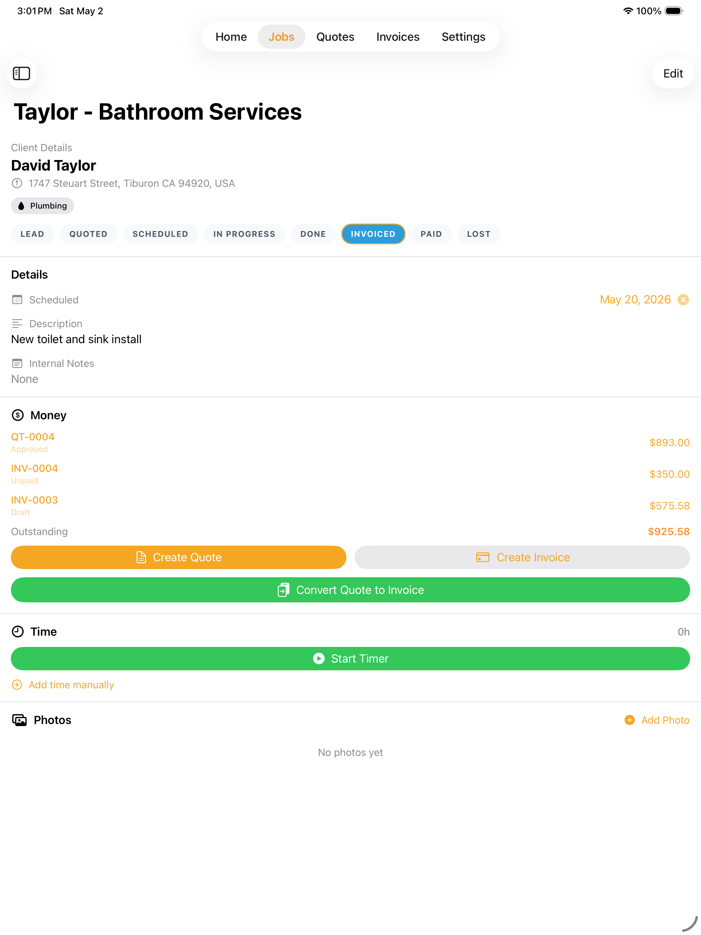Tap Convert Quote to Invoice button
Viewport: 701px width, 935px height.
[350, 590]
